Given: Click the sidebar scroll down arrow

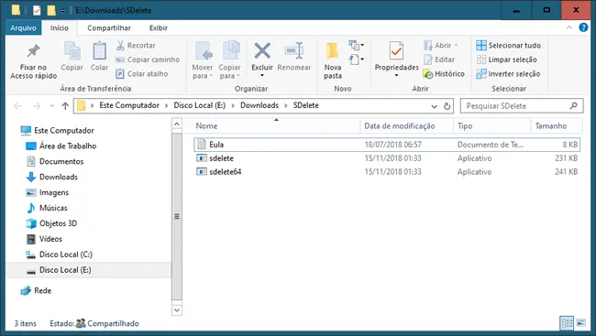Looking at the screenshot, I should pos(177,310).
